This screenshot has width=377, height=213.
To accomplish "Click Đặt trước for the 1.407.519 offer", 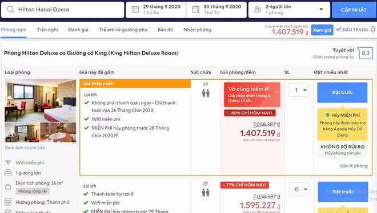I will pos(342,92).
